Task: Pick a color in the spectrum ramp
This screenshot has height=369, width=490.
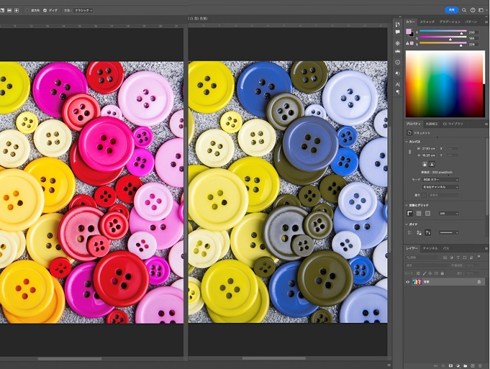Action: [445, 84]
